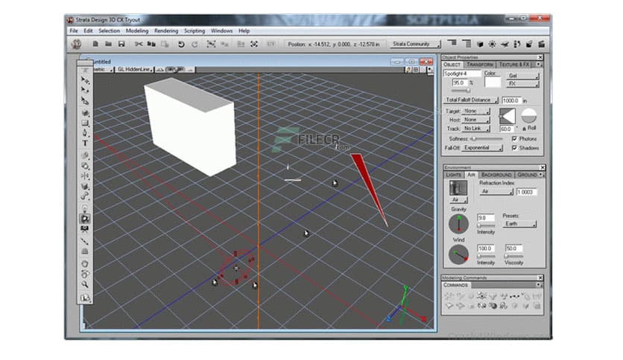This screenshot has width=623, height=360.
Task: Click the sphere command icon in Modeling Commands
Action: 493,306
